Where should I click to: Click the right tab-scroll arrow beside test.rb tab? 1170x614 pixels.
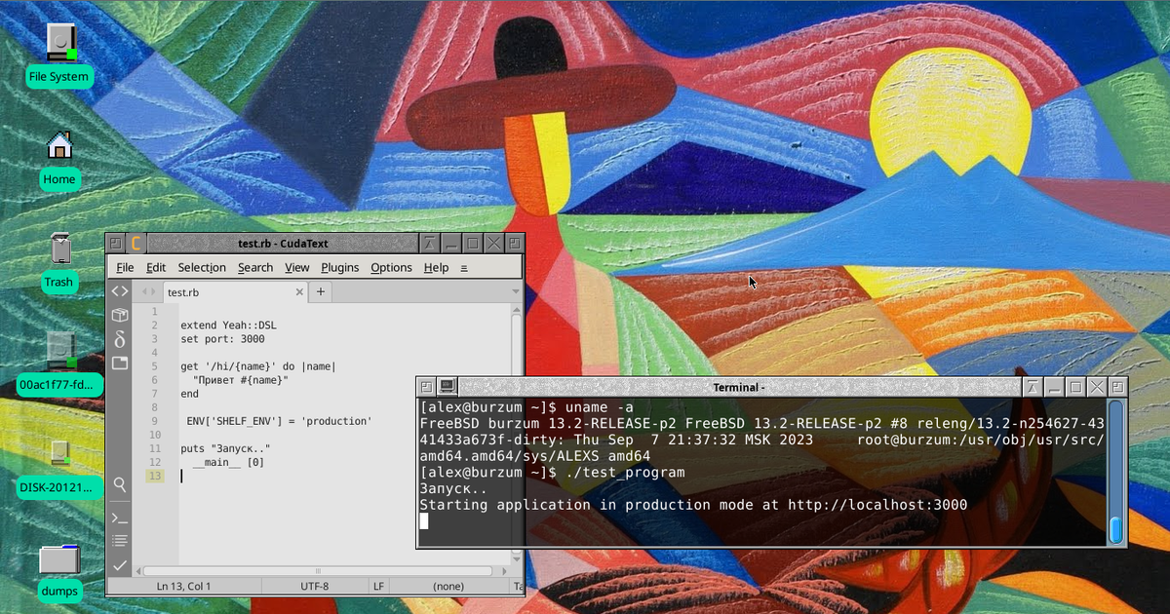(151, 291)
